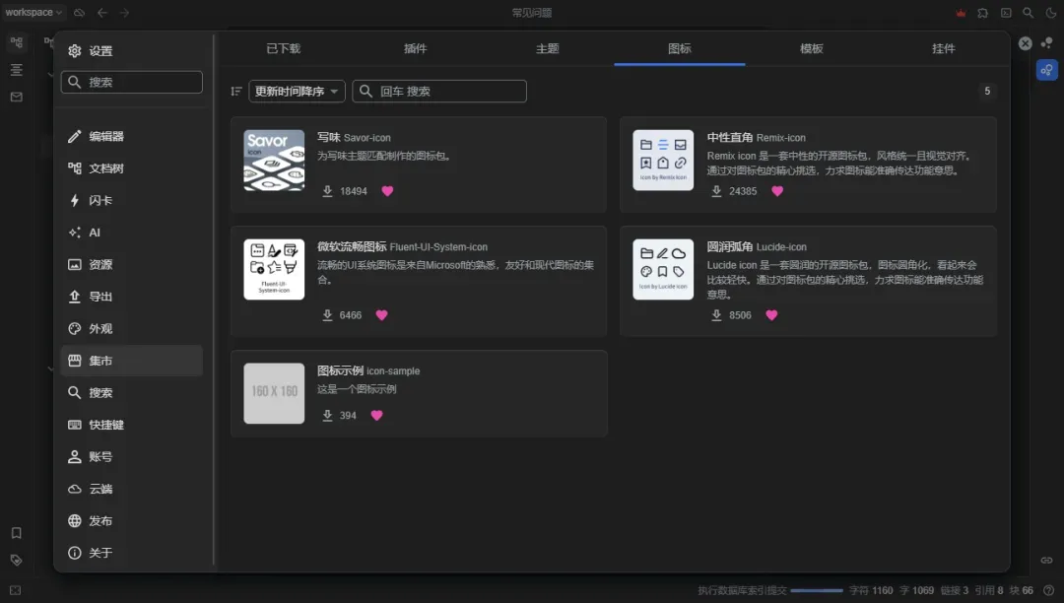Open the inbox mail icon in left dock
Screen dimensions: 1064x603
17,97
